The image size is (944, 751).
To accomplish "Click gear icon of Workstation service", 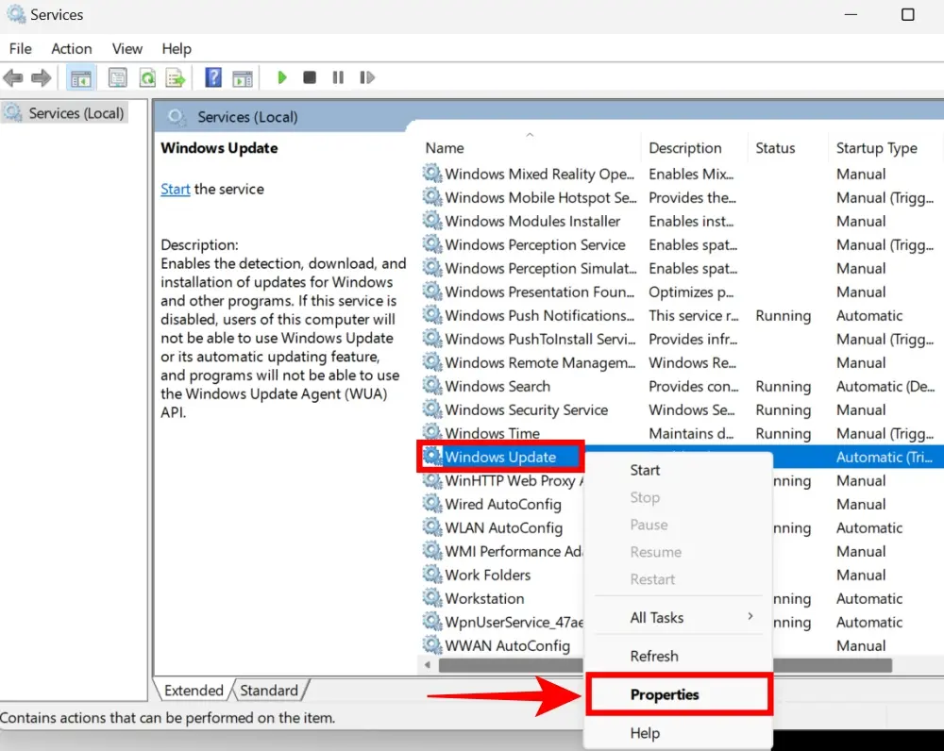I will click(431, 597).
